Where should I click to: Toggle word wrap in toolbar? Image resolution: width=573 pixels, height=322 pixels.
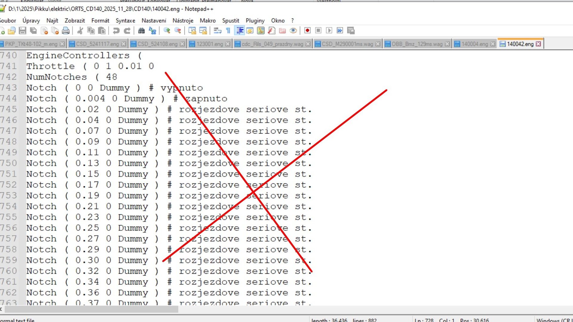217,31
